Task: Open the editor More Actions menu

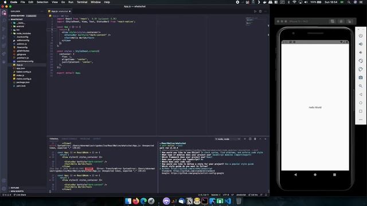Action: coord(266,11)
